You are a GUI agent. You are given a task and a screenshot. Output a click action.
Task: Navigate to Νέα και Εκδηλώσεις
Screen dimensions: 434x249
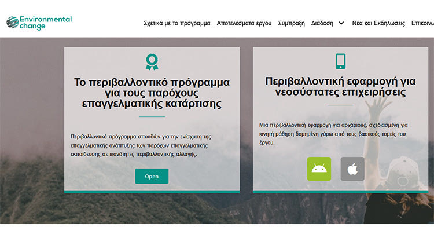point(378,23)
